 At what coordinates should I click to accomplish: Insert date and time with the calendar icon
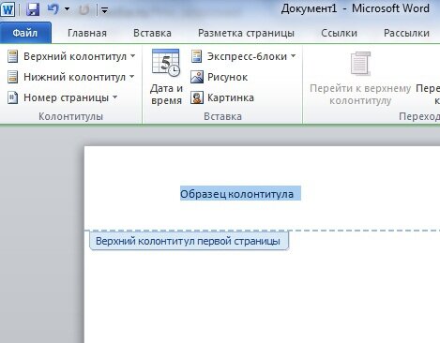[x=166, y=77]
